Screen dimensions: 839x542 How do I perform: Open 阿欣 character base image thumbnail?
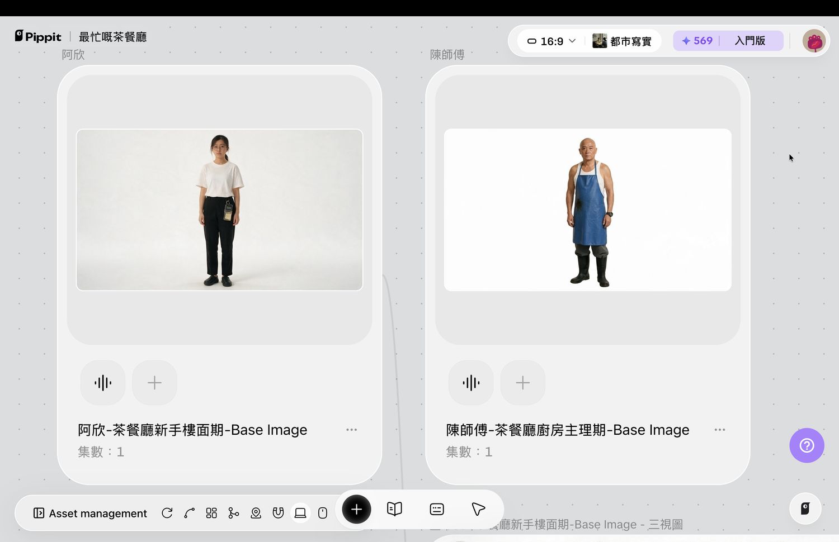219,210
